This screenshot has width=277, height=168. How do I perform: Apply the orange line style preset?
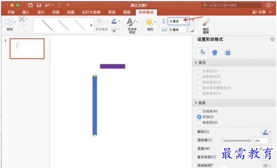click(x=80, y=25)
